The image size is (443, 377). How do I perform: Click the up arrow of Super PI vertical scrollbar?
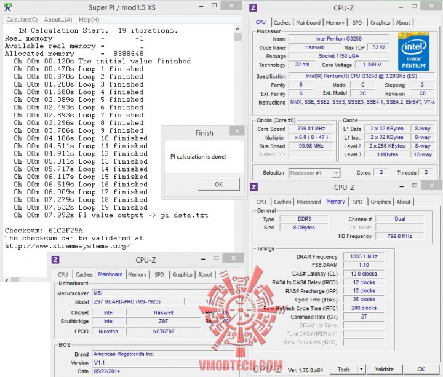coord(237,29)
